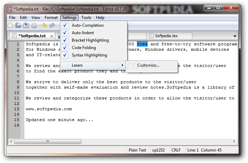This screenshot has width=248, height=163.
Task: Click Plain Text in status bar
Action: 137,150
